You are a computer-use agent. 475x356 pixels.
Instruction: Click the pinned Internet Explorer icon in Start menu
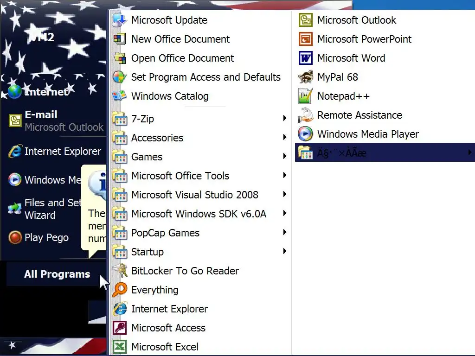[x=15, y=151]
